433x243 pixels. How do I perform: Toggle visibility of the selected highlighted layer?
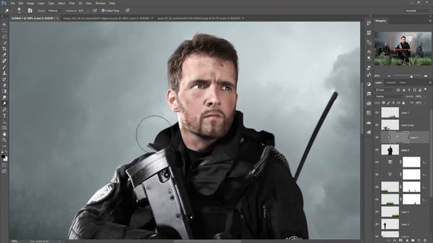click(377, 137)
